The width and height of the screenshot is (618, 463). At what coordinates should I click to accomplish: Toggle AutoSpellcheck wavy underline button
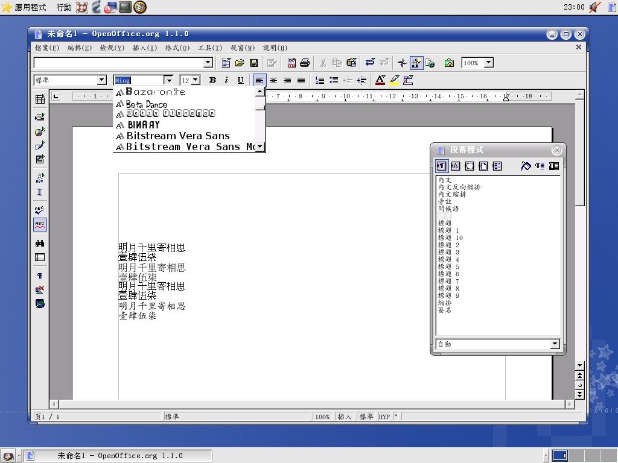coord(40,225)
